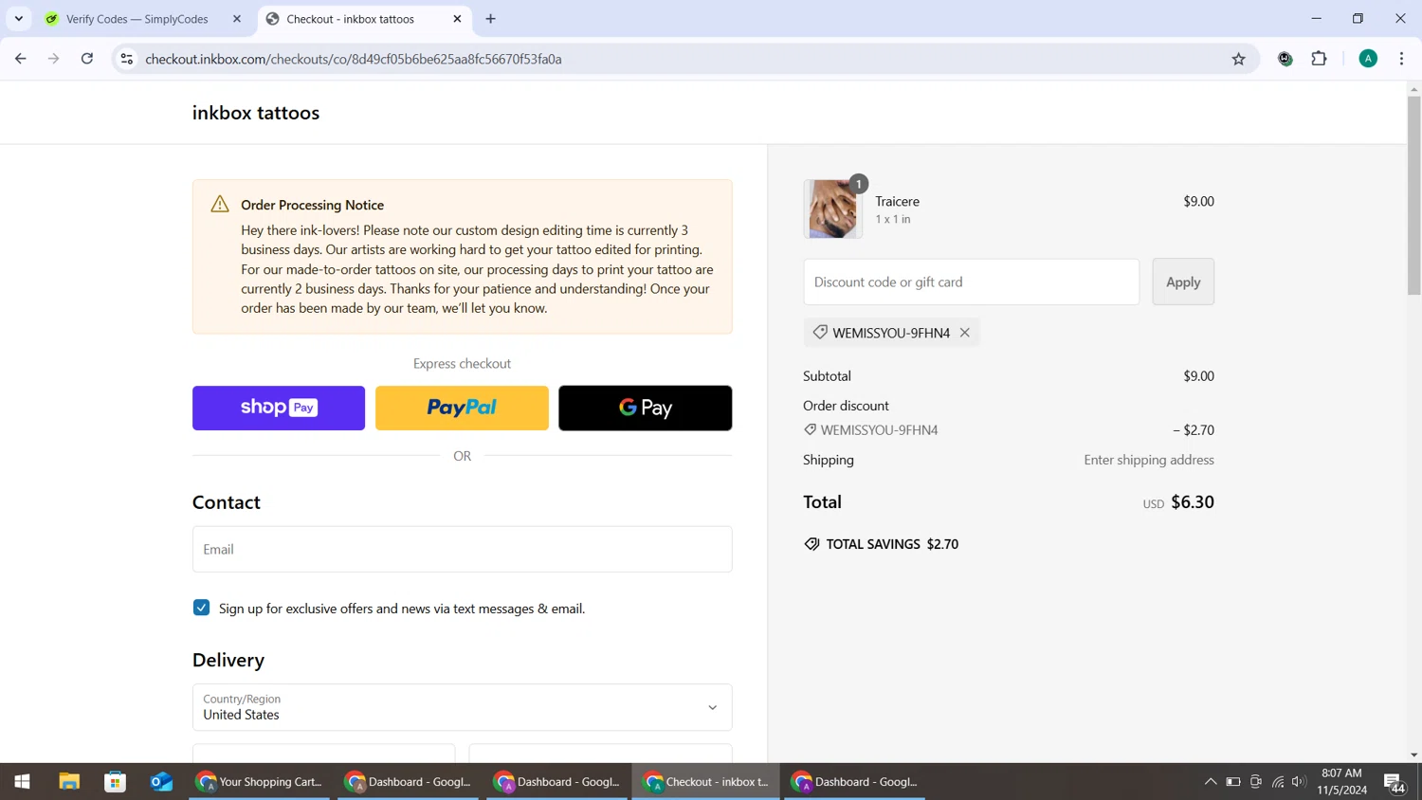Click the SimplyCodes extension icon in toolbar

pos(1285,59)
